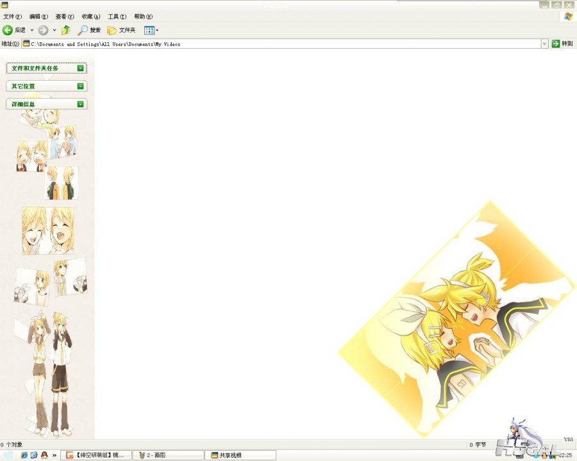
Task: Expand the address bar dropdown list
Action: [544, 44]
